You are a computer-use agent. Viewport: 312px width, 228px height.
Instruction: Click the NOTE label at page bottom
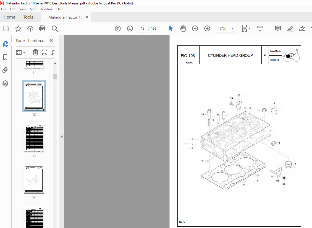click(x=182, y=222)
